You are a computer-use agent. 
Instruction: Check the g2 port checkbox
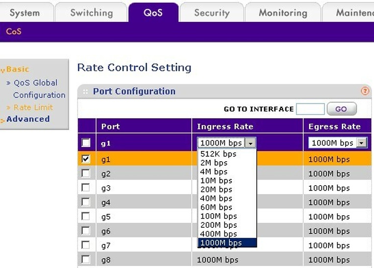86,173
